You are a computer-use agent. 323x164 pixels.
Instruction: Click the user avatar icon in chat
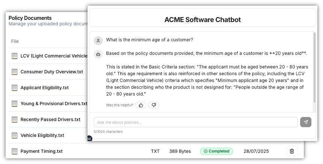(98, 41)
